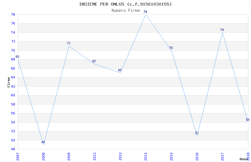Select the data label 78 at 2013
This screenshot has width=251, height=162.
[145, 12]
